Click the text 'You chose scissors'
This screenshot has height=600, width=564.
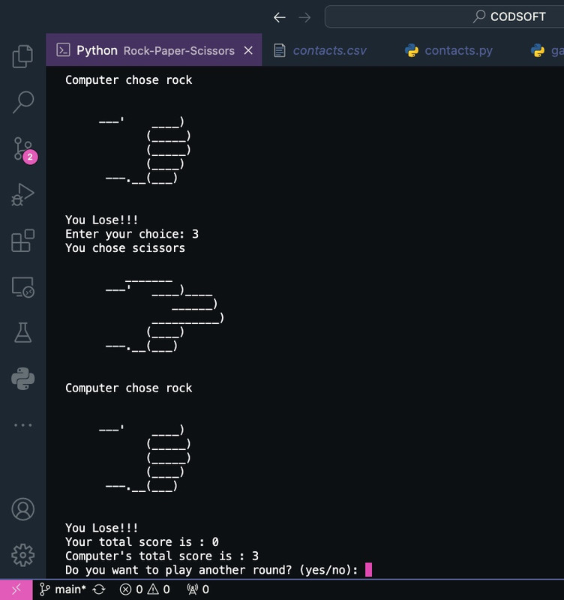click(x=125, y=248)
